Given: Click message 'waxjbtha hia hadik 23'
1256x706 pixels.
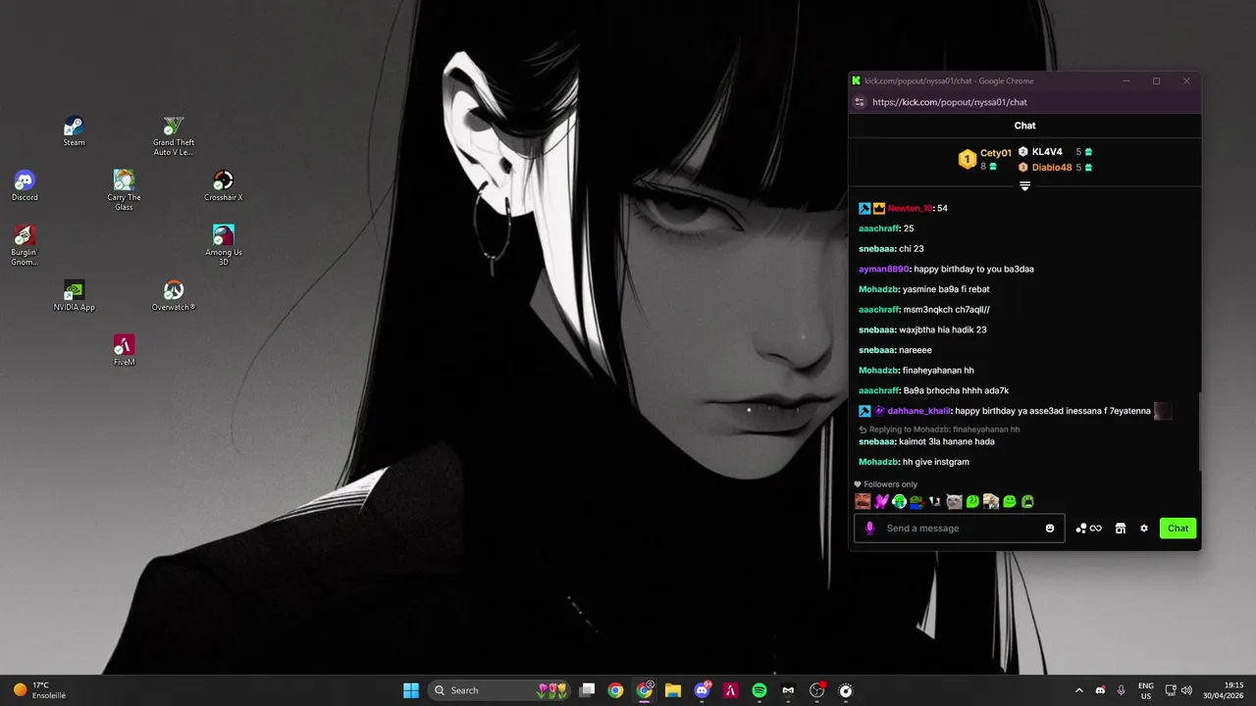Looking at the screenshot, I should 943,329.
